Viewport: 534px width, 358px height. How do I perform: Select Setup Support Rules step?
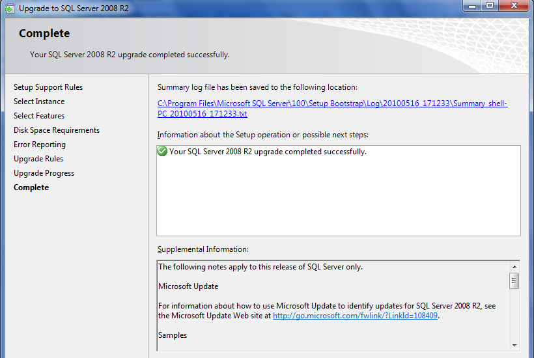click(48, 87)
